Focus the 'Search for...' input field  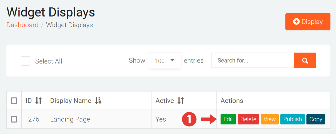[x=252, y=60]
